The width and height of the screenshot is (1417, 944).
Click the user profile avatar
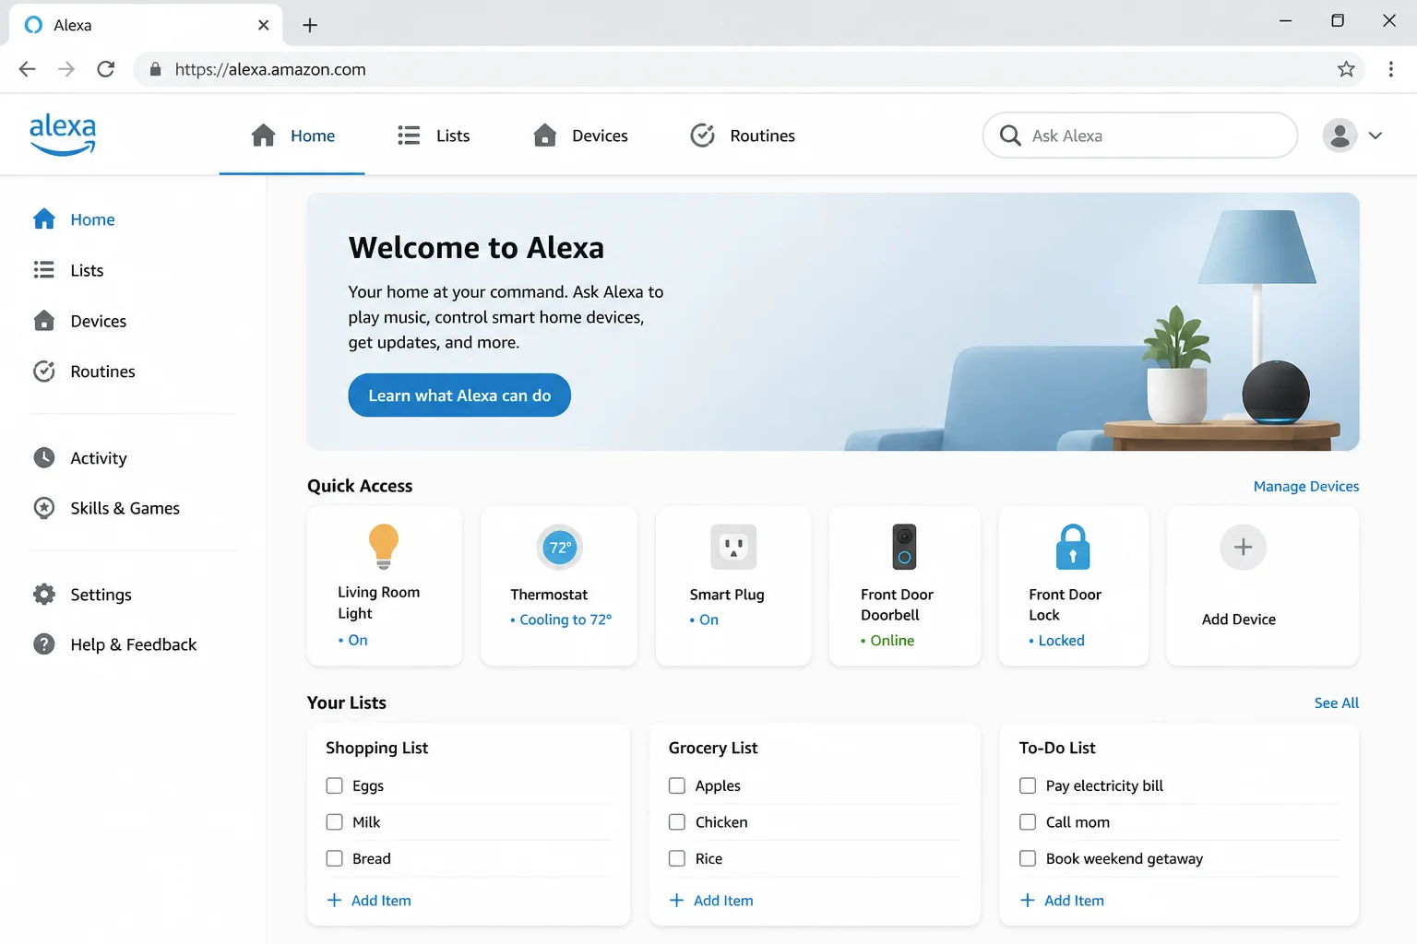[1340, 136]
